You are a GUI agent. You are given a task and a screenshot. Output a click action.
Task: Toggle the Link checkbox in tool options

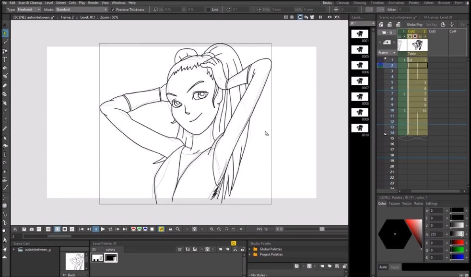tap(208, 10)
